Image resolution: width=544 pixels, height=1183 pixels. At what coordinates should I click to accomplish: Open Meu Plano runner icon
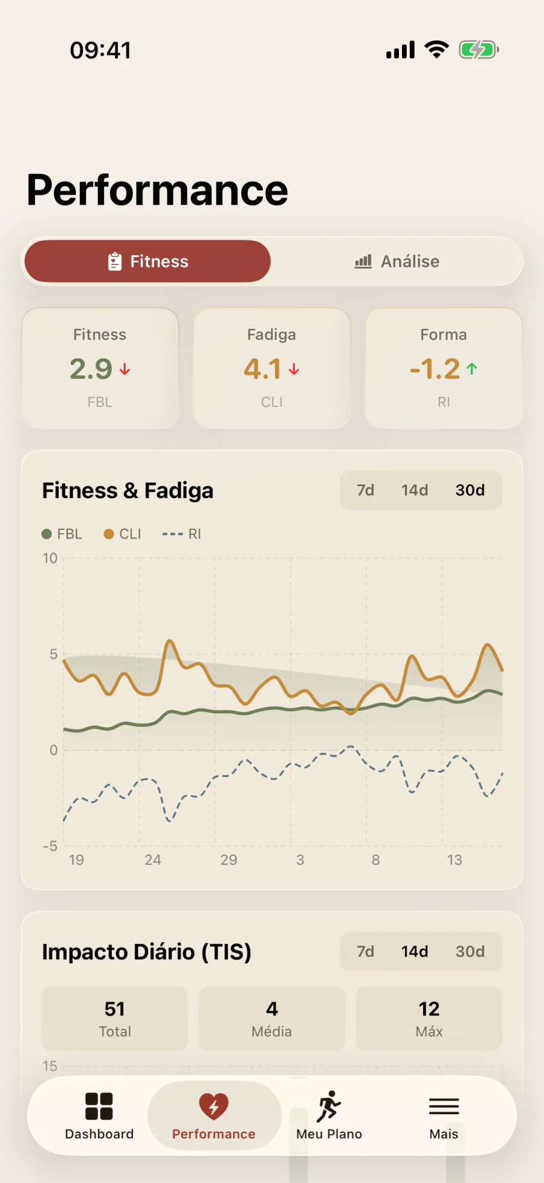point(329,1106)
